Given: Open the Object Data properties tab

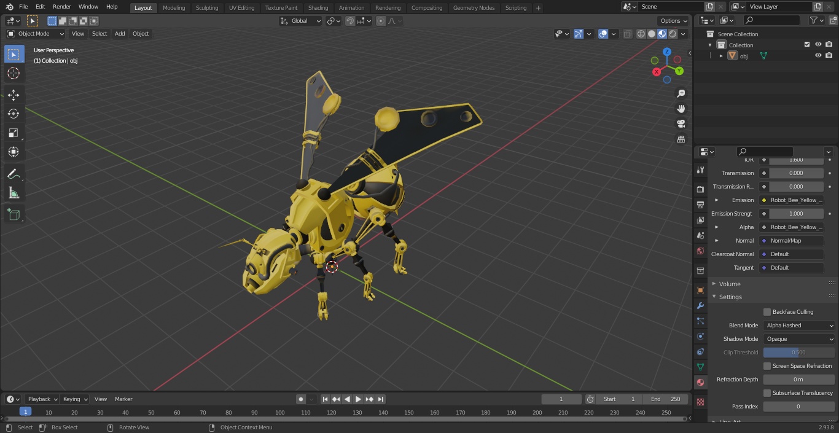Looking at the screenshot, I should pos(700,367).
